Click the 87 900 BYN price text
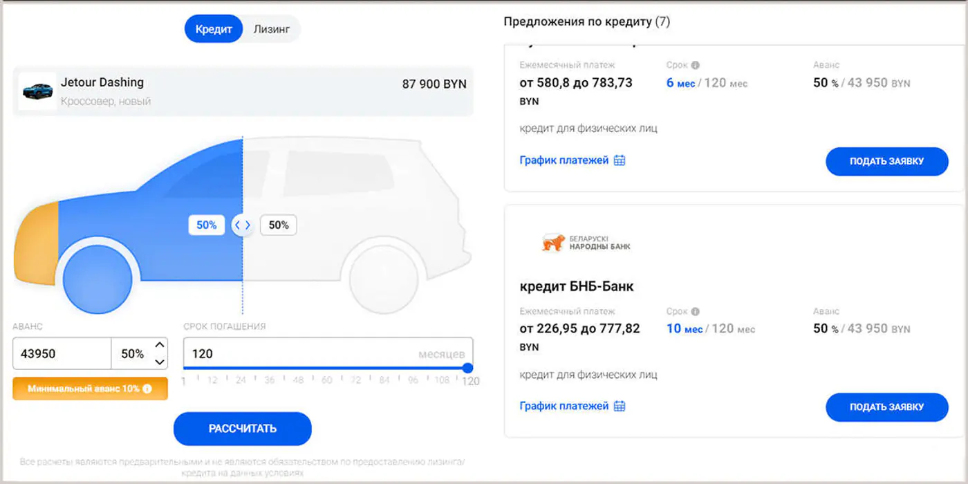 pos(434,84)
